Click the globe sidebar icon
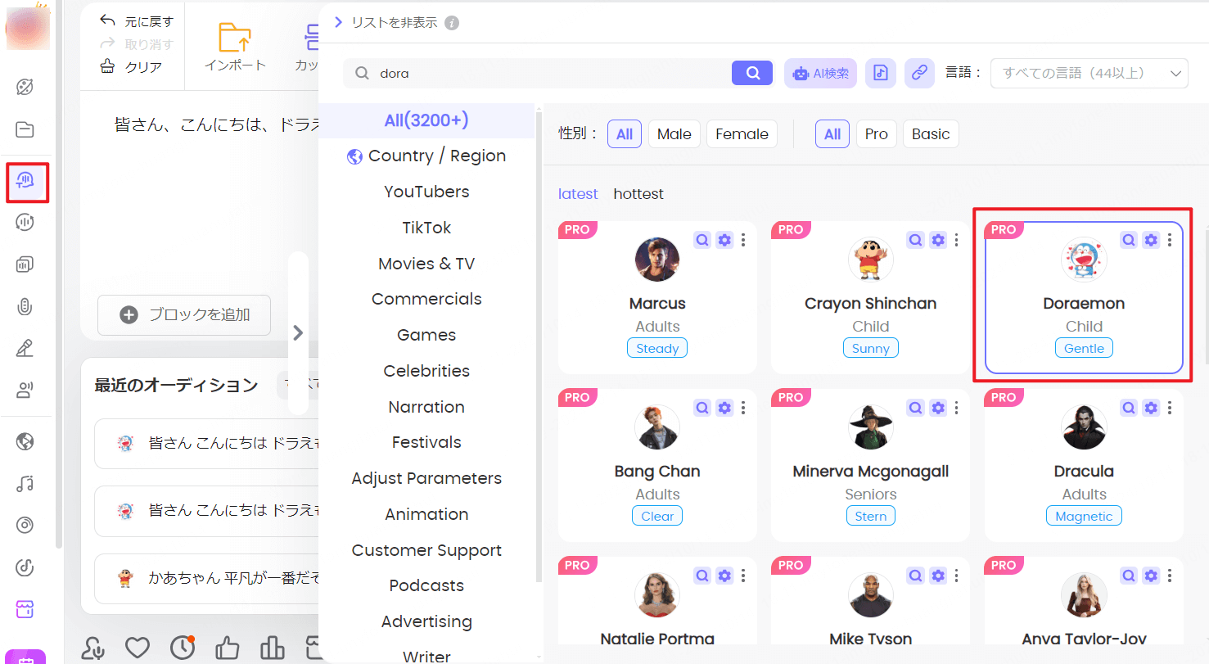The width and height of the screenshot is (1209, 664). (x=25, y=442)
